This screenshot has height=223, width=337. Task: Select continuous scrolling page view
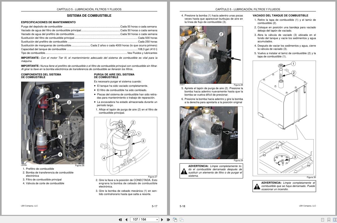(329, 220)
